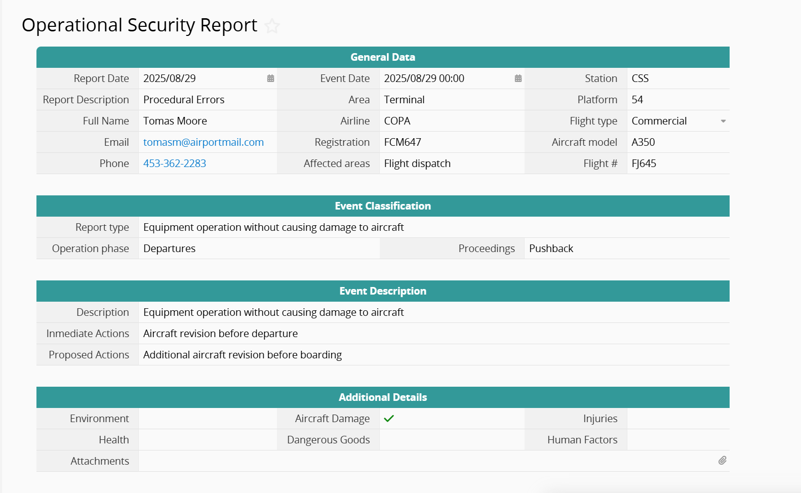Edit the Proceedings field showing Pushback

point(626,249)
